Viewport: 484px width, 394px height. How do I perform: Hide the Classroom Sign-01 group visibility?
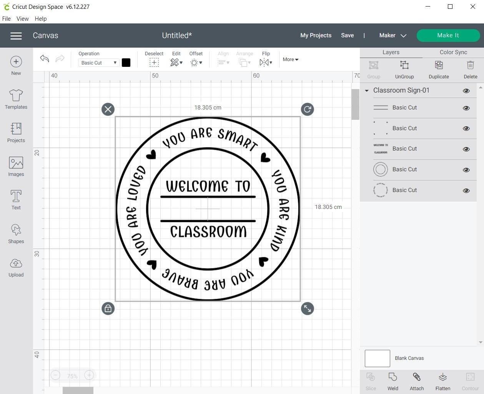coord(466,90)
